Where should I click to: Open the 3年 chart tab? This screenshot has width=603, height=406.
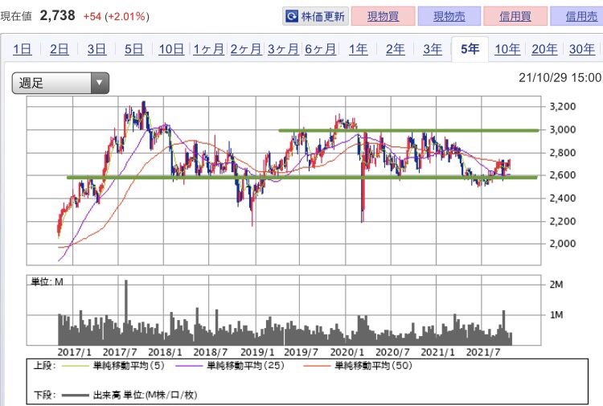[433, 49]
